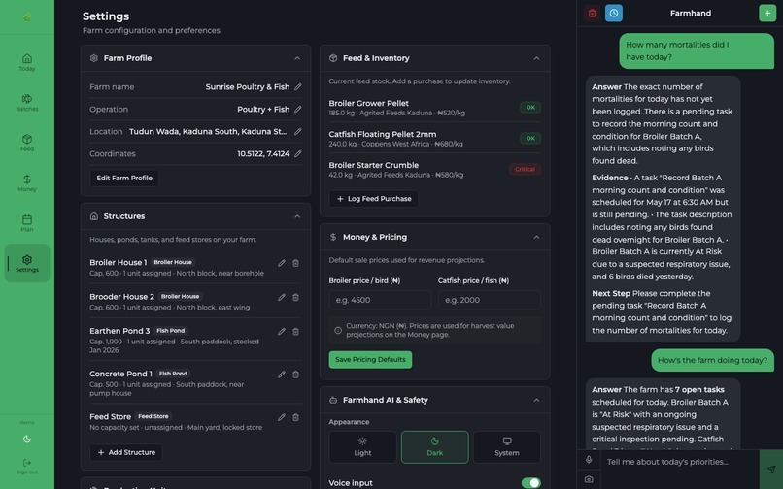Click the Edit Farm Profile button
This screenshot has height=489, width=783.
coord(124,179)
